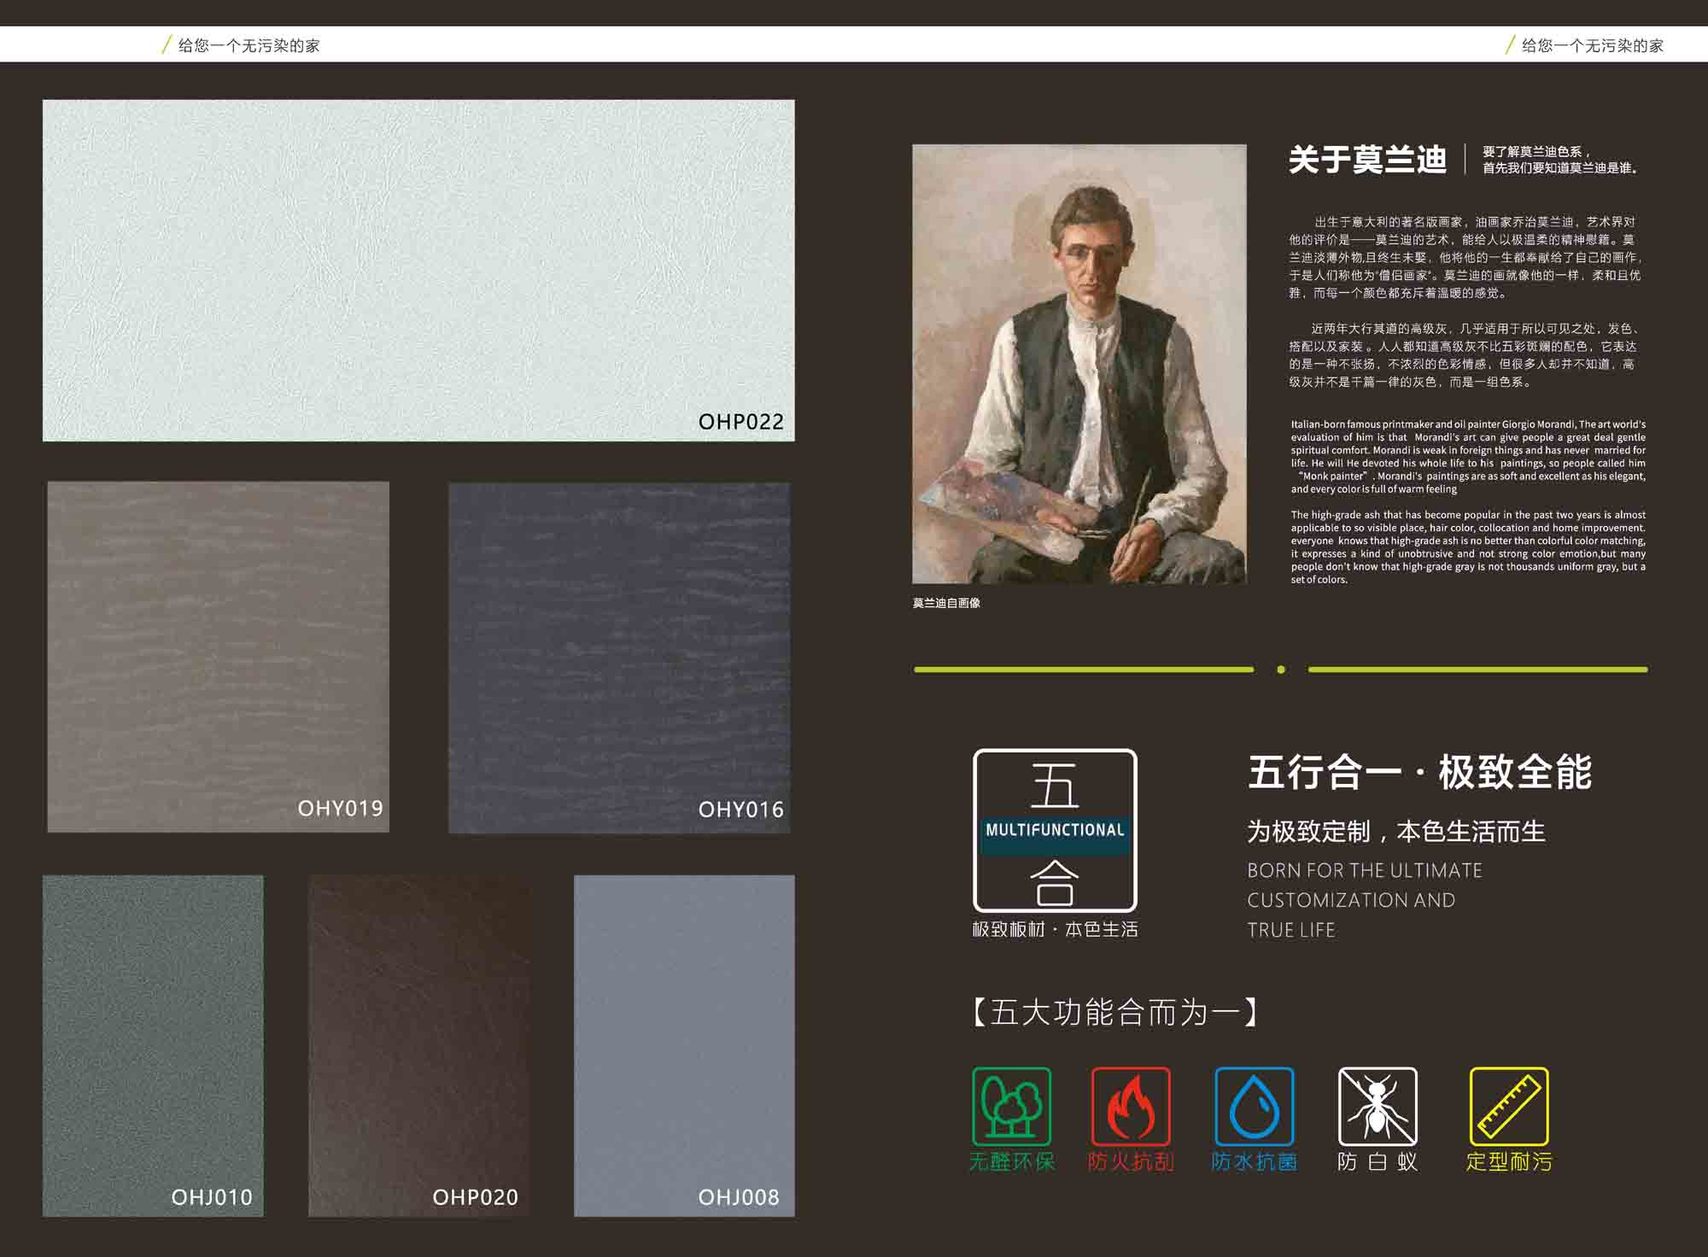The width and height of the screenshot is (1708, 1257).
Task: Click the OHJ010 code label
Action: (212, 1197)
